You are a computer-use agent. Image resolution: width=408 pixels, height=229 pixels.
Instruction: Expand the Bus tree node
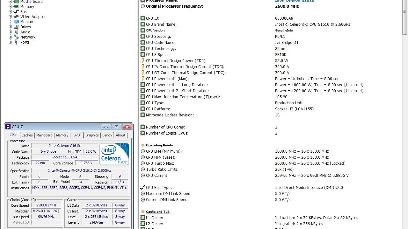click(x=10, y=11)
